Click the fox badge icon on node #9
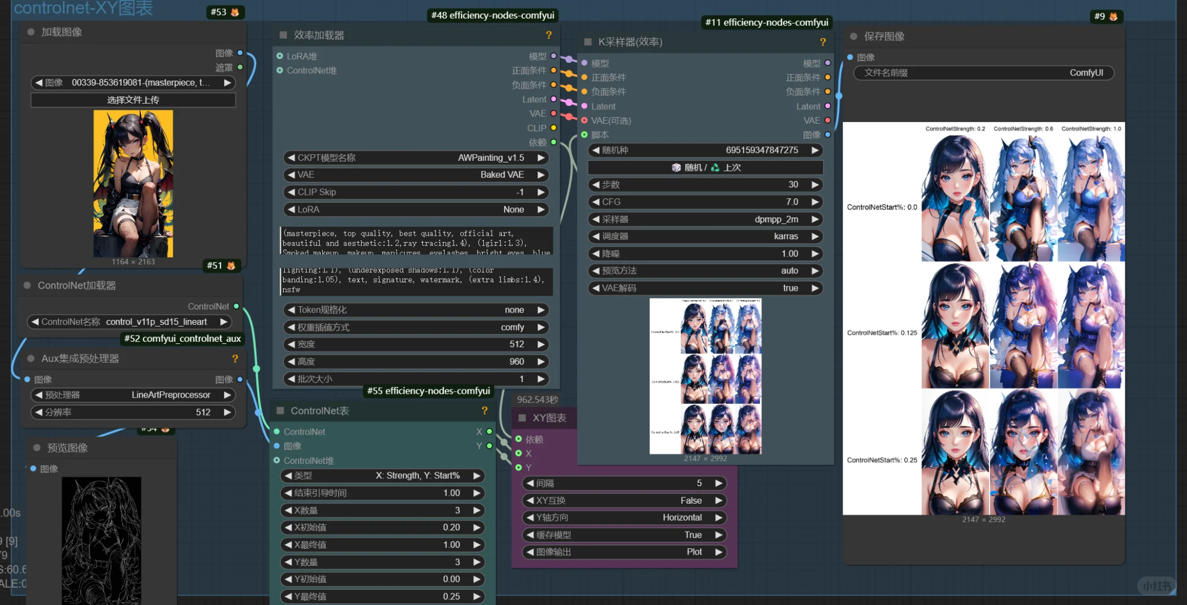1187x605 pixels. [x=1113, y=16]
